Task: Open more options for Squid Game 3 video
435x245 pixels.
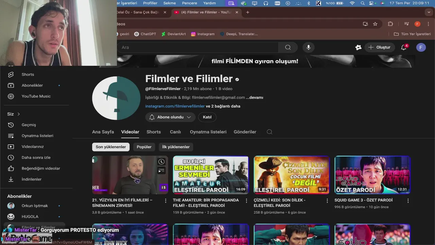Action: pos(408,201)
